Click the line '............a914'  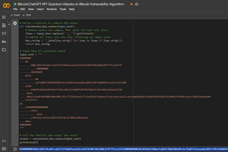coord(31,114)
